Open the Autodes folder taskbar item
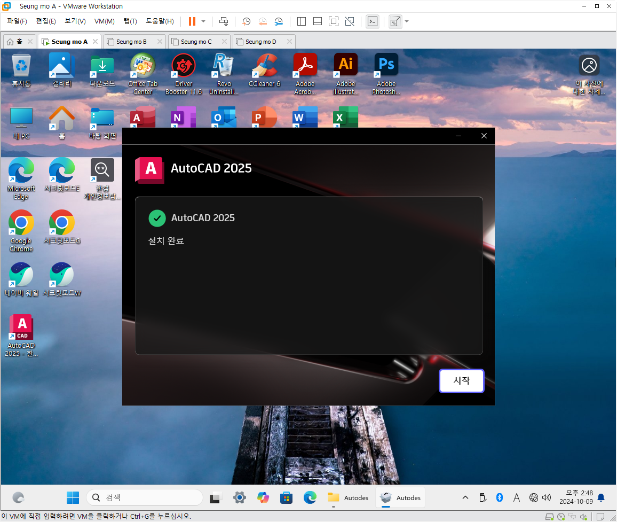Viewport: 617px width, 522px height. 348,497
